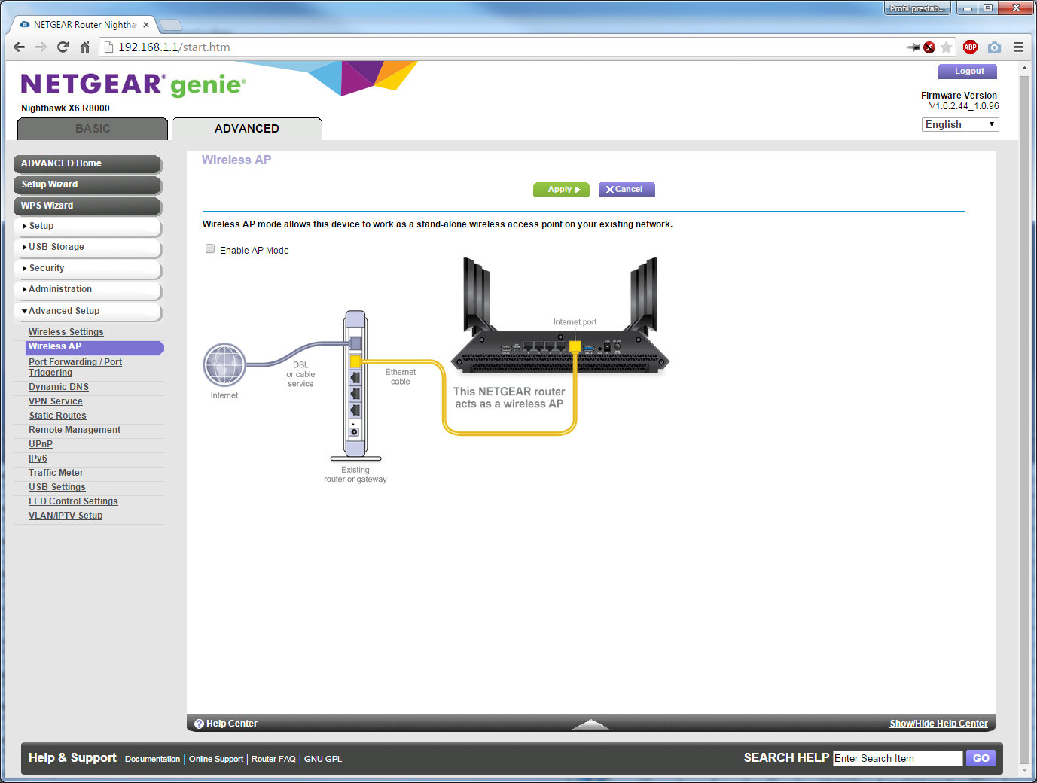Switch to the BASIC tab
Screen dimensions: 1037x783
93,129
